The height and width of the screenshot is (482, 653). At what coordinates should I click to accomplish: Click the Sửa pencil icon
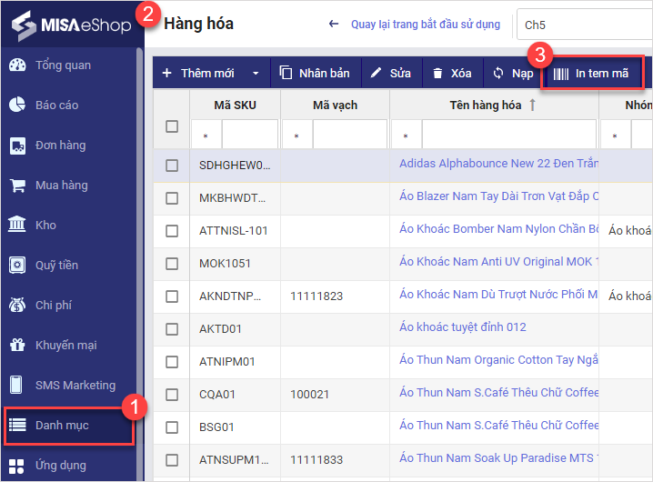[x=376, y=73]
